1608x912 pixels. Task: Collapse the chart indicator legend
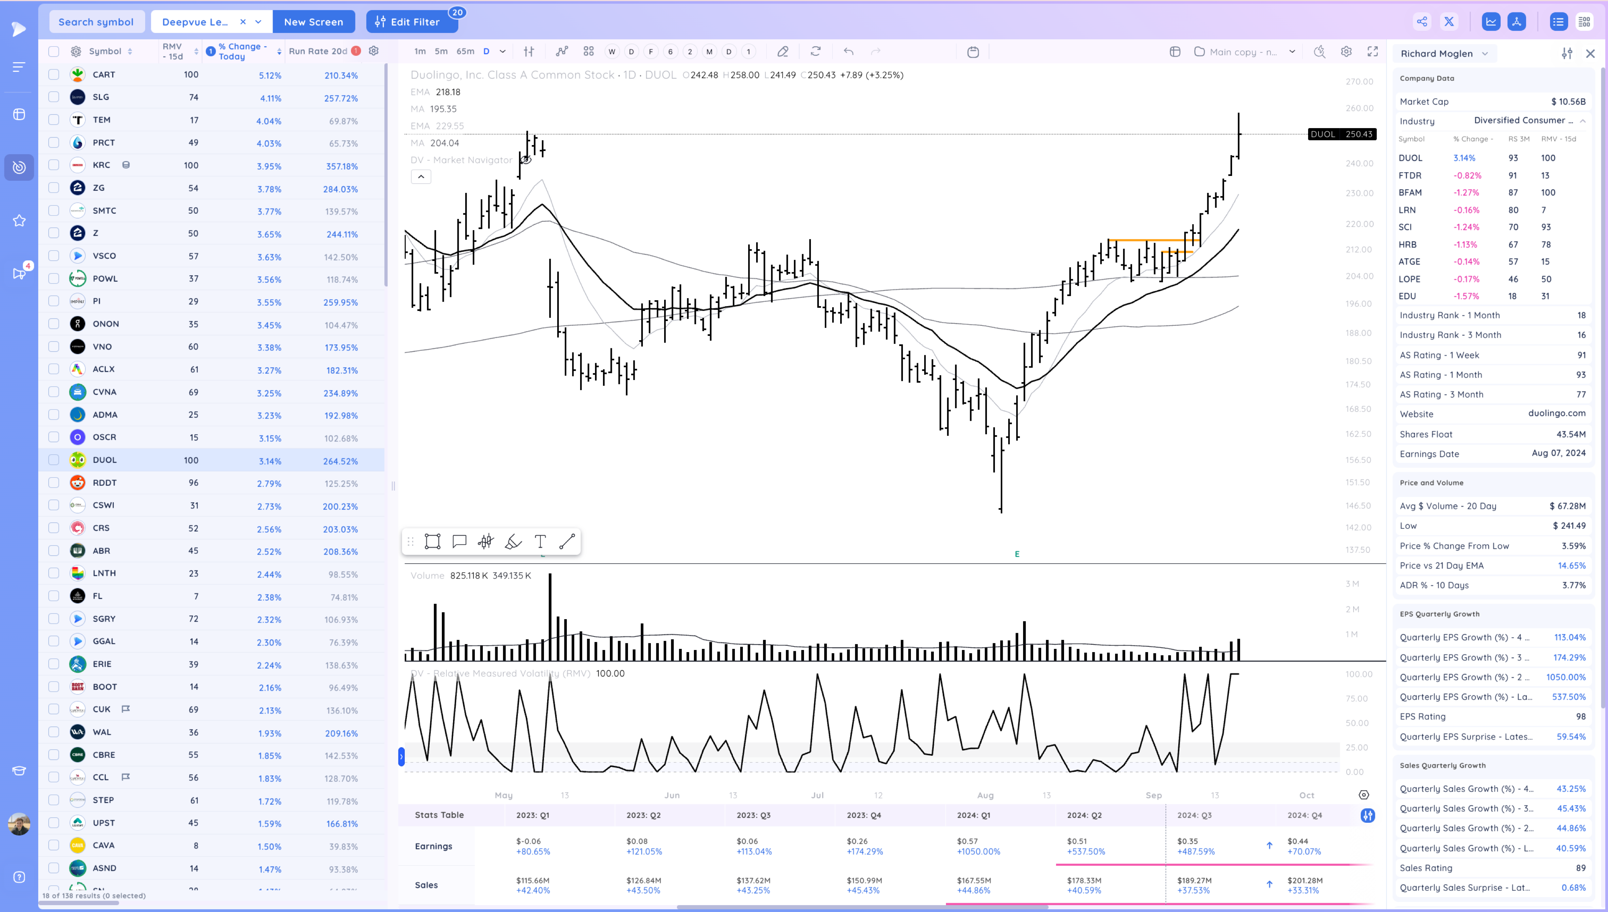[421, 177]
